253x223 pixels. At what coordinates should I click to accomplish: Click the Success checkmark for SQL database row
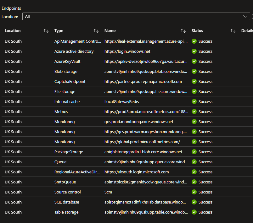pos(194,202)
